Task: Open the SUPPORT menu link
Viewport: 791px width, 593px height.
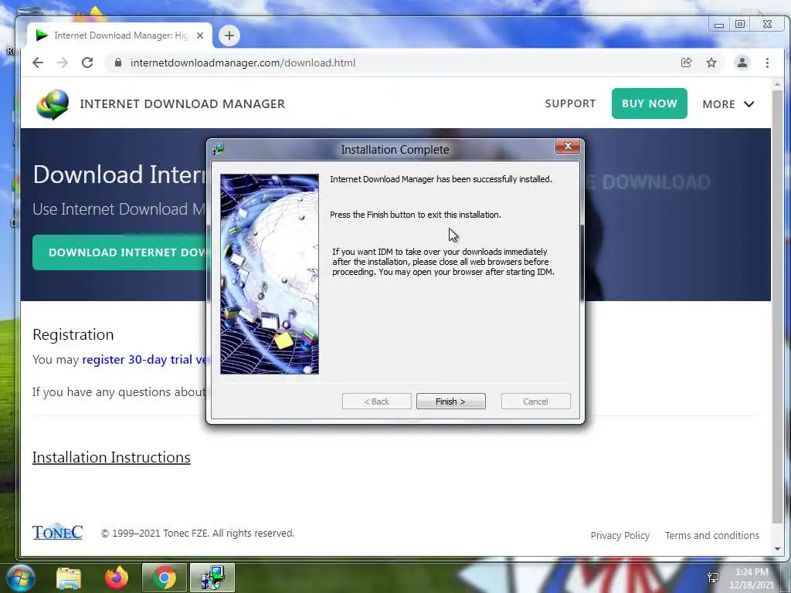Action: pyautogui.click(x=570, y=103)
